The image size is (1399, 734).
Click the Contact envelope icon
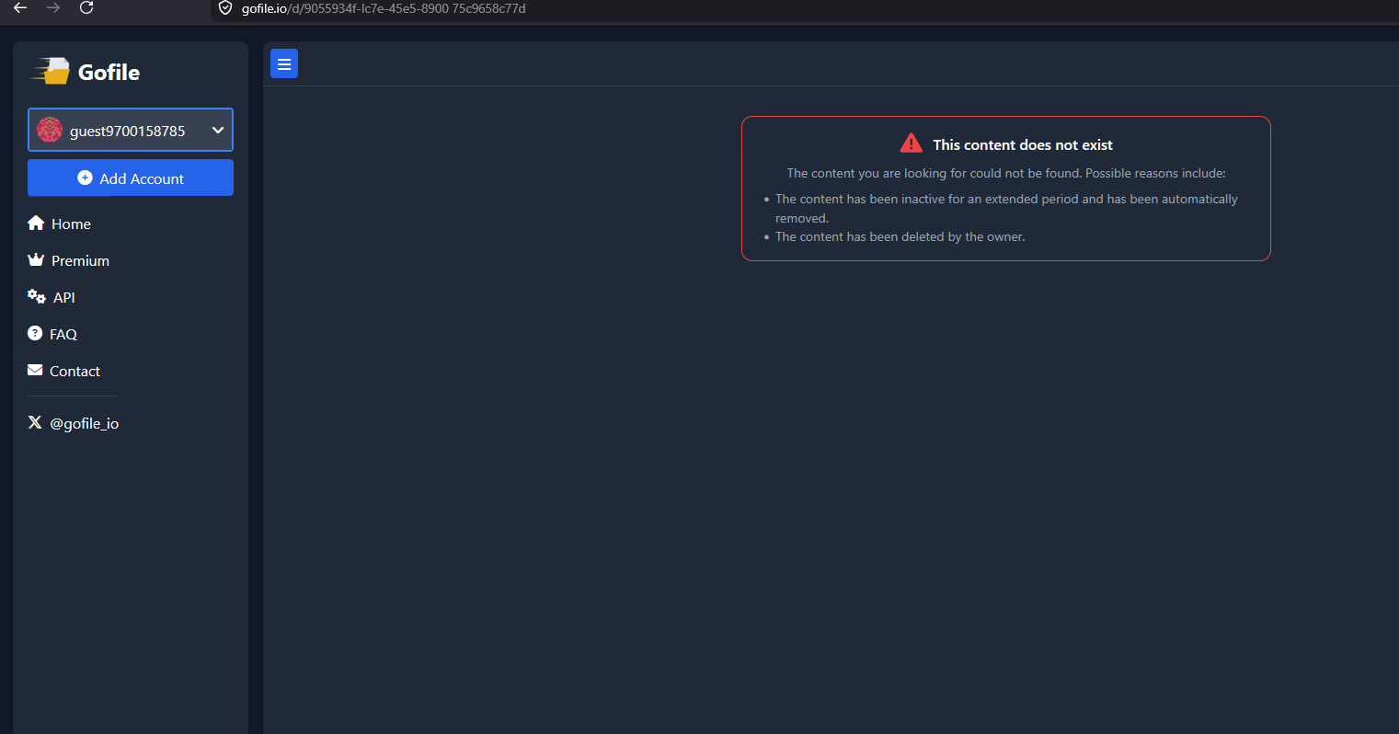[x=35, y=370]
